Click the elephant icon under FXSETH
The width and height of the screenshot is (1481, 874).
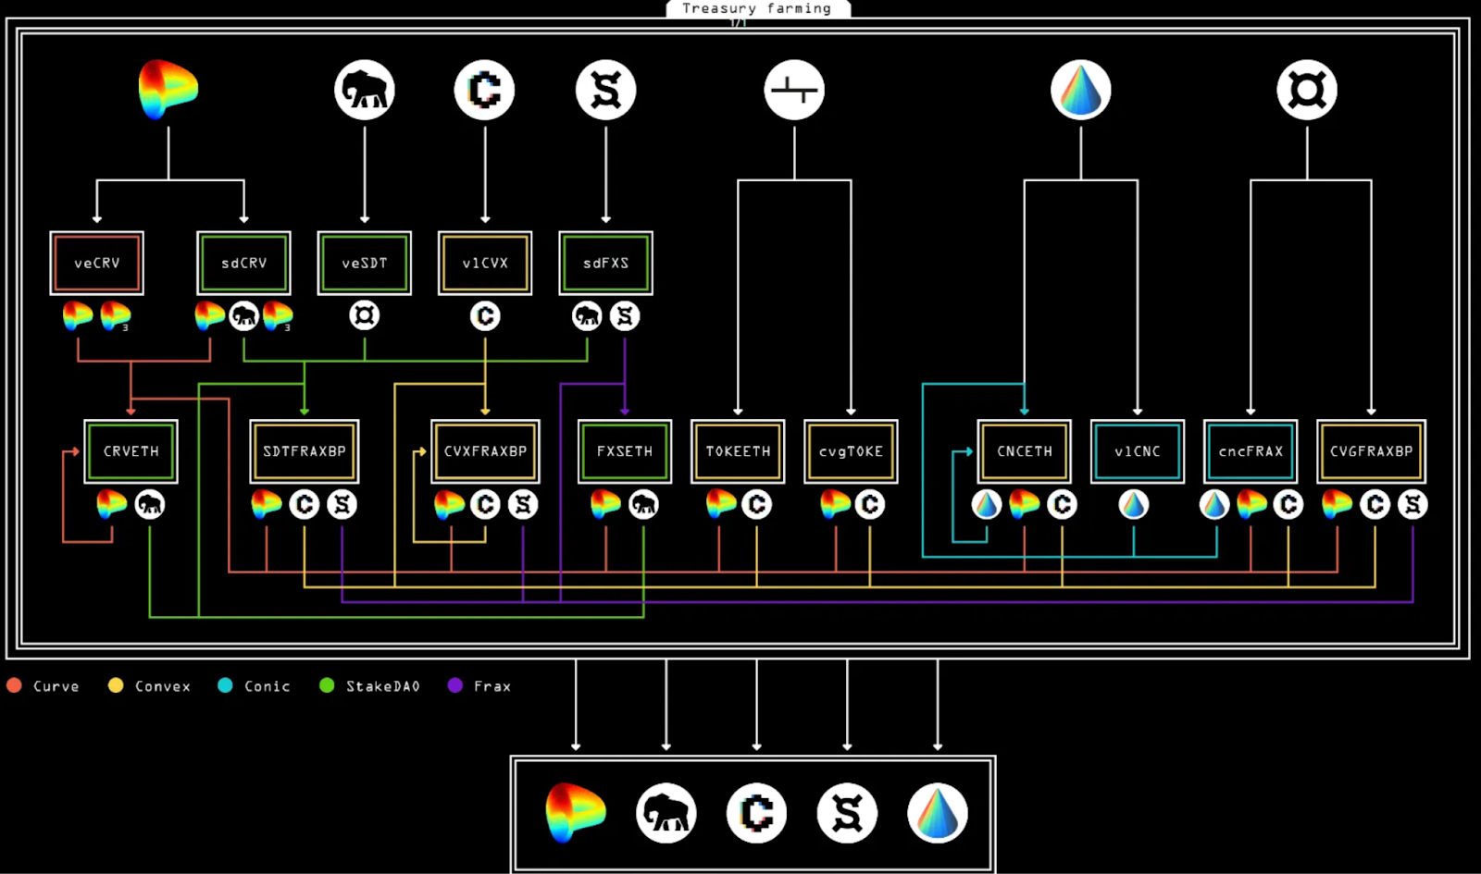[643, 504]
